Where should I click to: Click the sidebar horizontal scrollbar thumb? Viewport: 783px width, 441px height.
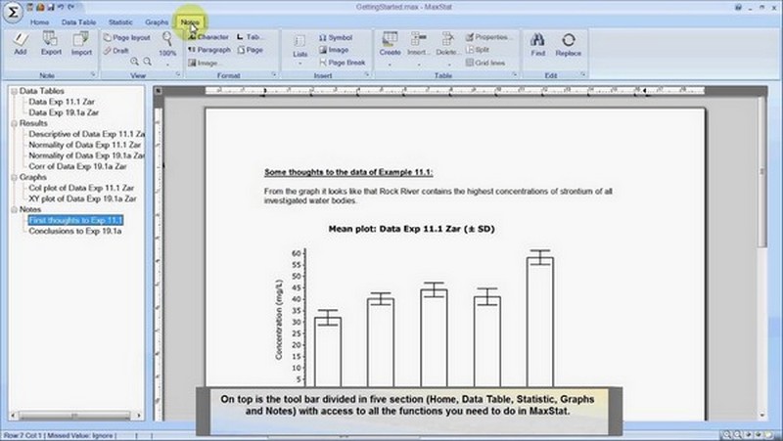point(74,415)
